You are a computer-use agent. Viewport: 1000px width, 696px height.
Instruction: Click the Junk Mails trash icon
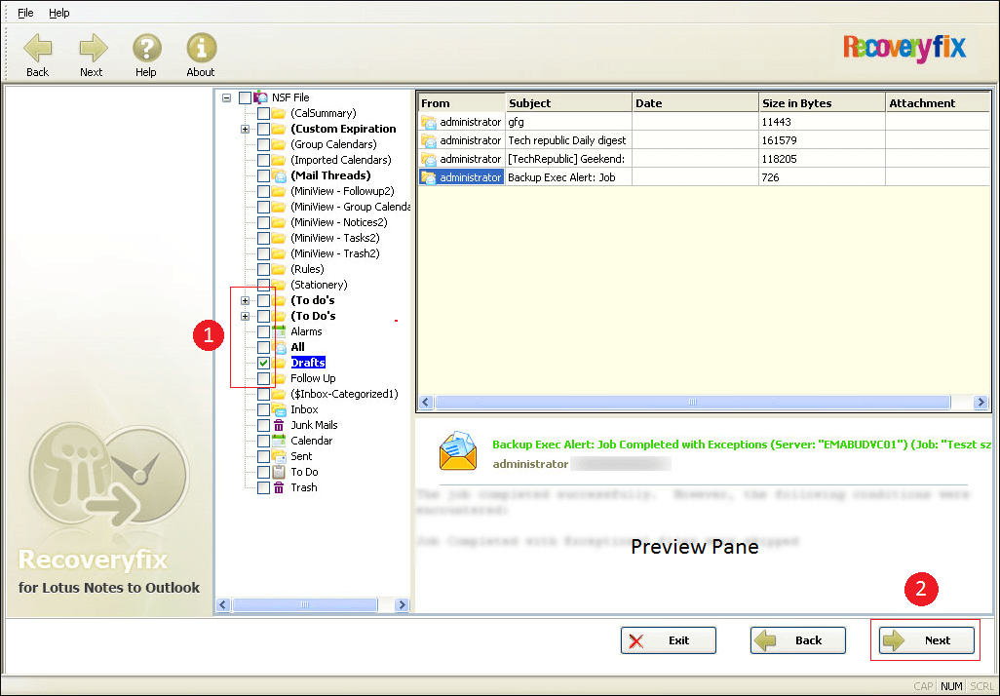tap(279, 426)
